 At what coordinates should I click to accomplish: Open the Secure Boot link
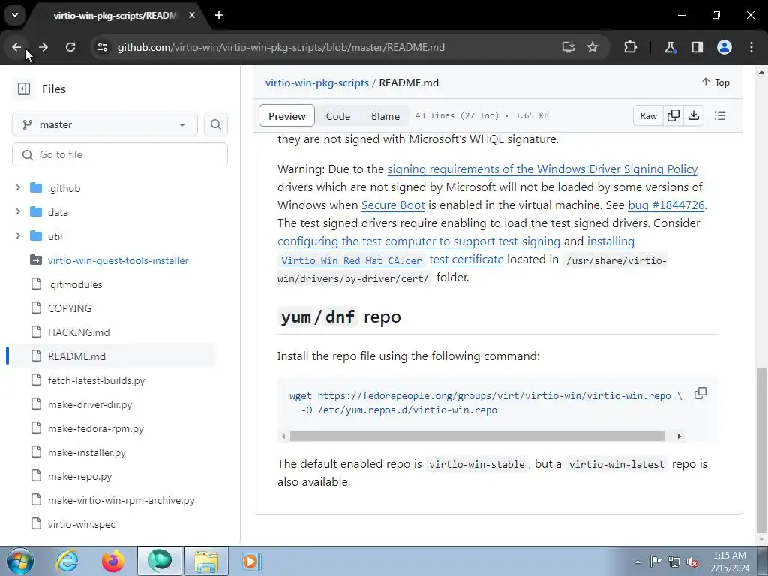393,205
